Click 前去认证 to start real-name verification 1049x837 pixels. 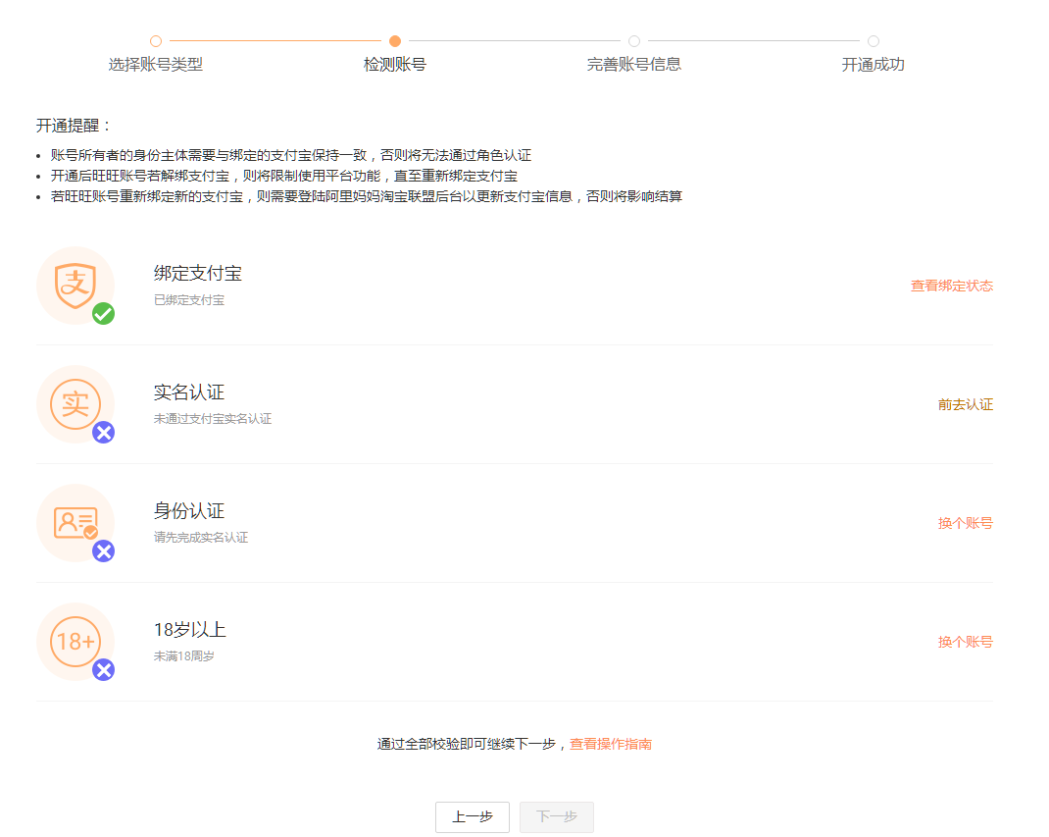pos(964,404)
